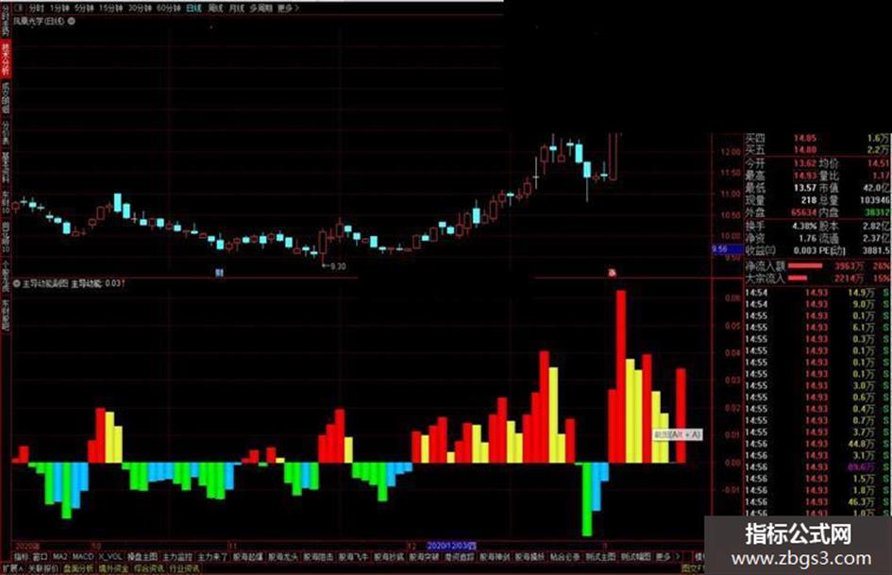This screenshot has height=575, width=892.
Task: Click the tick row with volume 46.3万
Action: coord(818,501)
